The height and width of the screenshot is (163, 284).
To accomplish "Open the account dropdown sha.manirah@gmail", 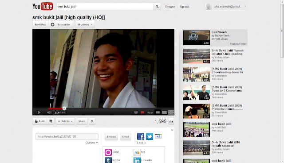I will (226, 7).
